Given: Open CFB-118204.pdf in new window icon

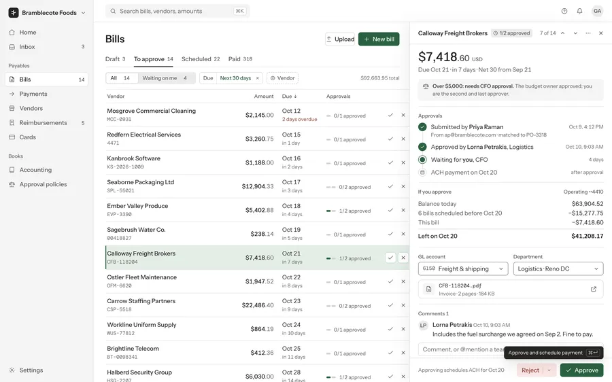Looking at the screenshot, I should point(594,289).
